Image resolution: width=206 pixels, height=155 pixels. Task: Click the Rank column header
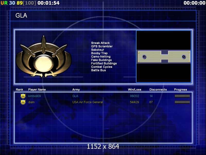pos(20,90)
